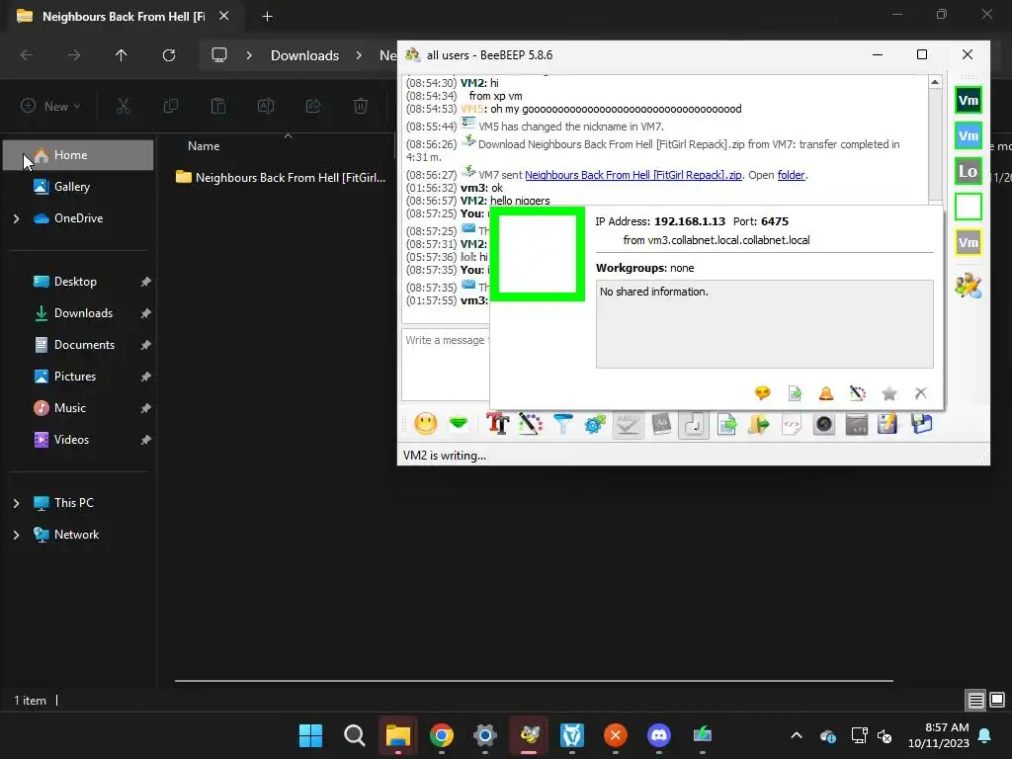Open Discord from the taskbar
Viewport: 1012px width, 759px height.
coord(658,735)
